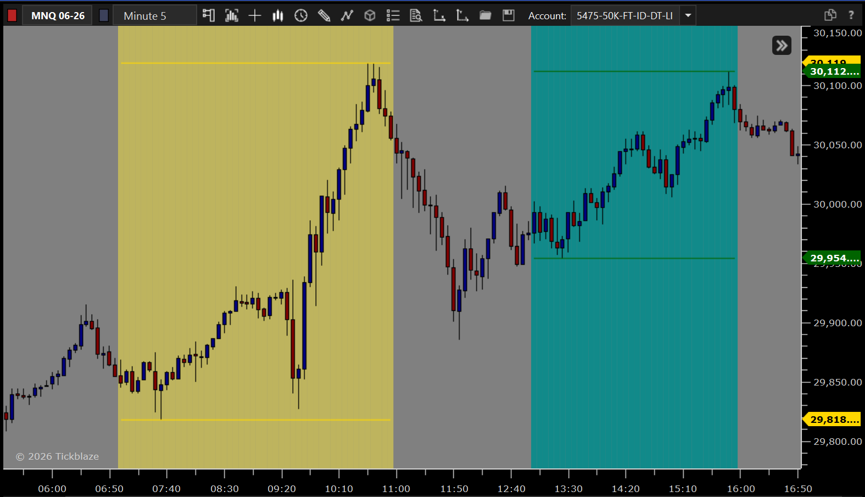The height and width of the screenshot is (497, 865).
Task: Click the open folder template icon
Action: (x=485, y=15)
